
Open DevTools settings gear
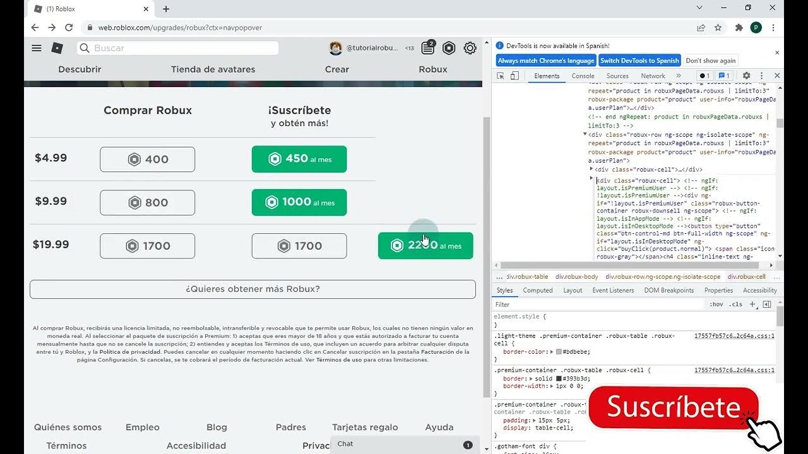(x=746, y=76)
